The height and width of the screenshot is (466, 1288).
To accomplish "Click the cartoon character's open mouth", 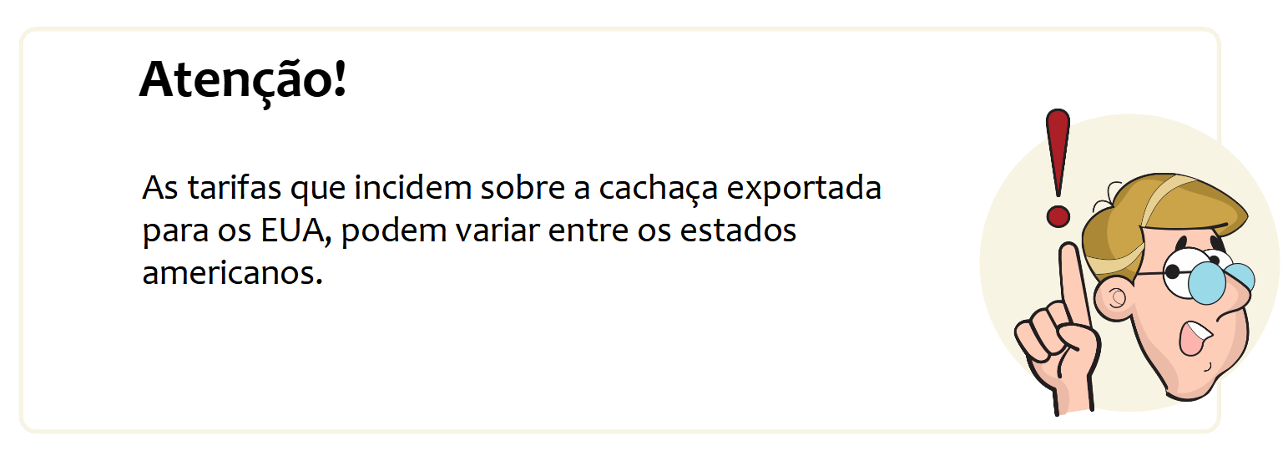I will pyautogui.click(x=1192, y=337).
